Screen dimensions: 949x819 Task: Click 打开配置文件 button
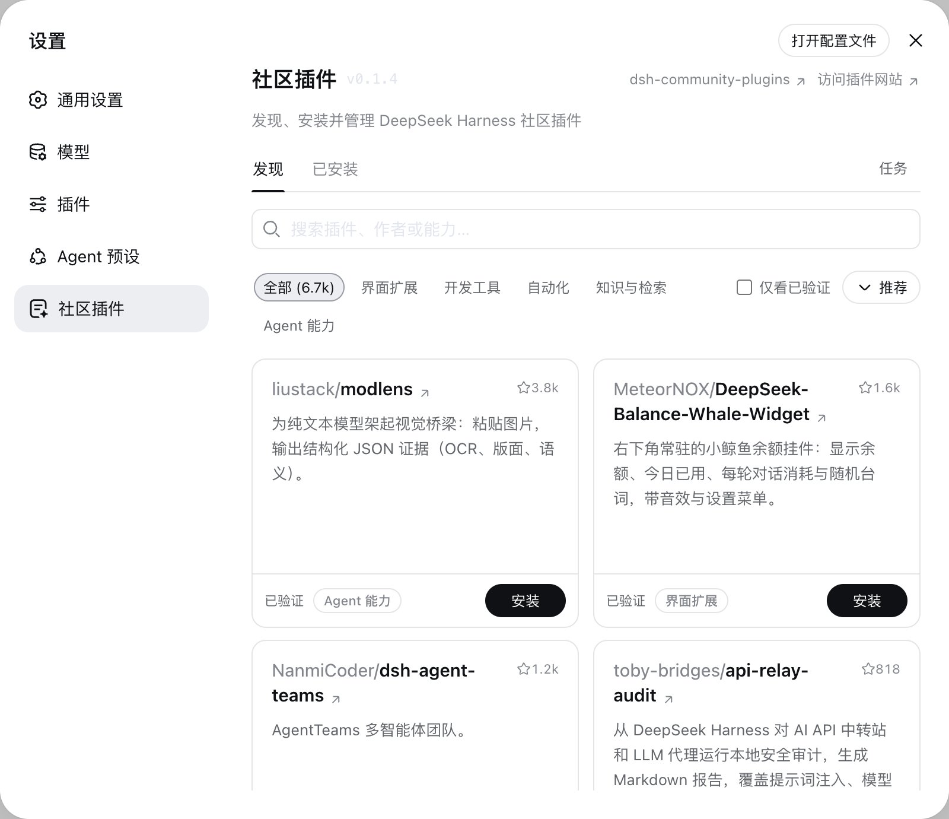[833, 40]
